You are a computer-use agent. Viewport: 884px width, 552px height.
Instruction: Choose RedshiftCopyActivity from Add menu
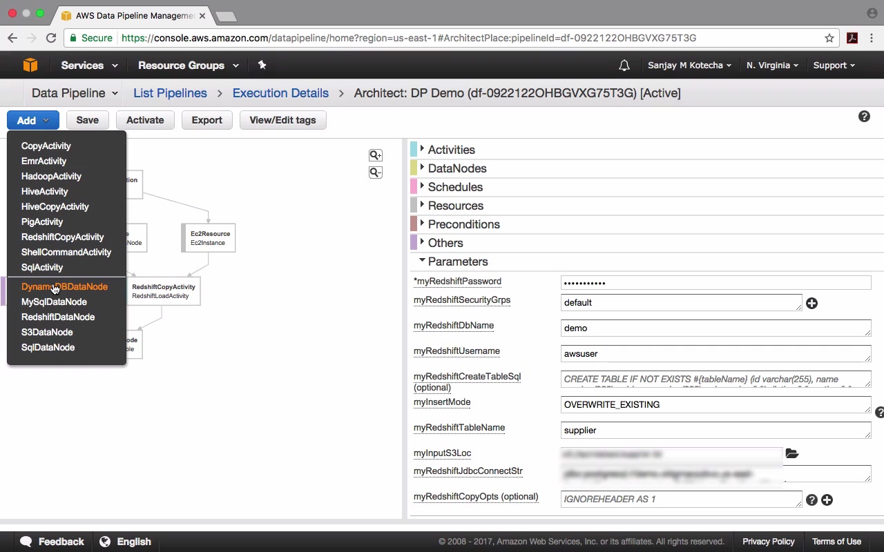62,237
